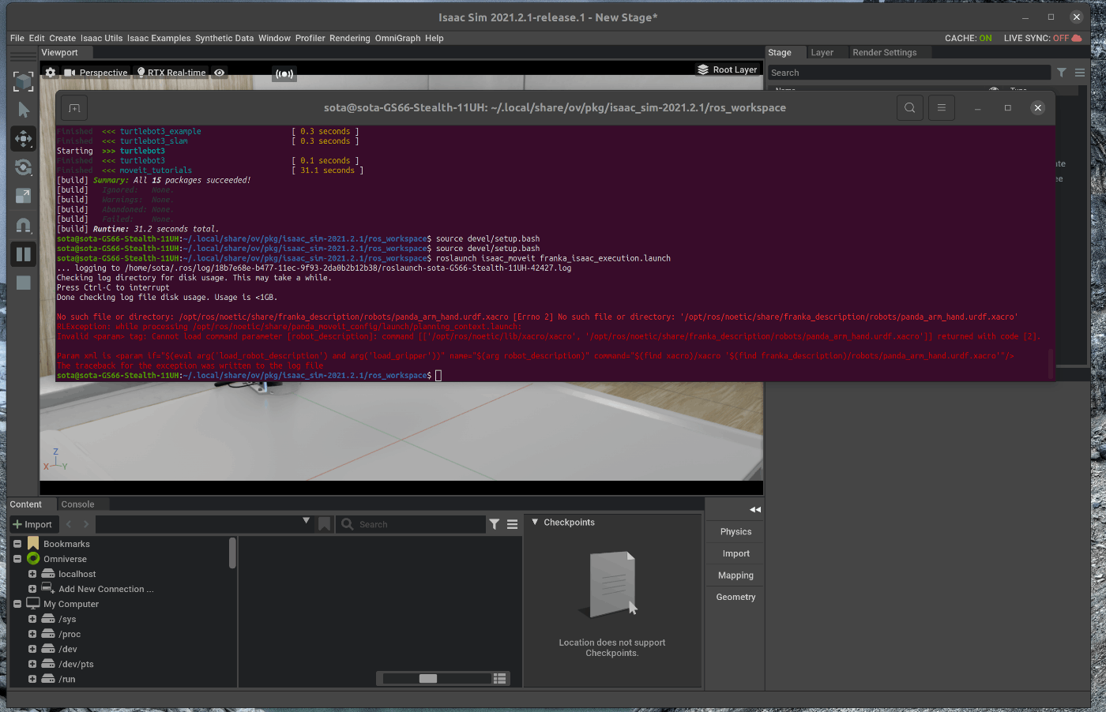The image size is (1106, 712).
Task: Select the arrow Select tool in left toolbar
Action: point(24,110)
